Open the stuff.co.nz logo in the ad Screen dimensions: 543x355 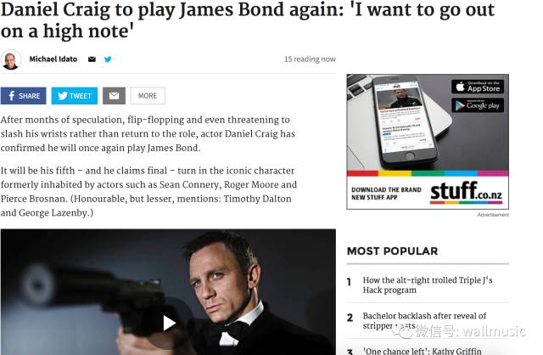466,192
